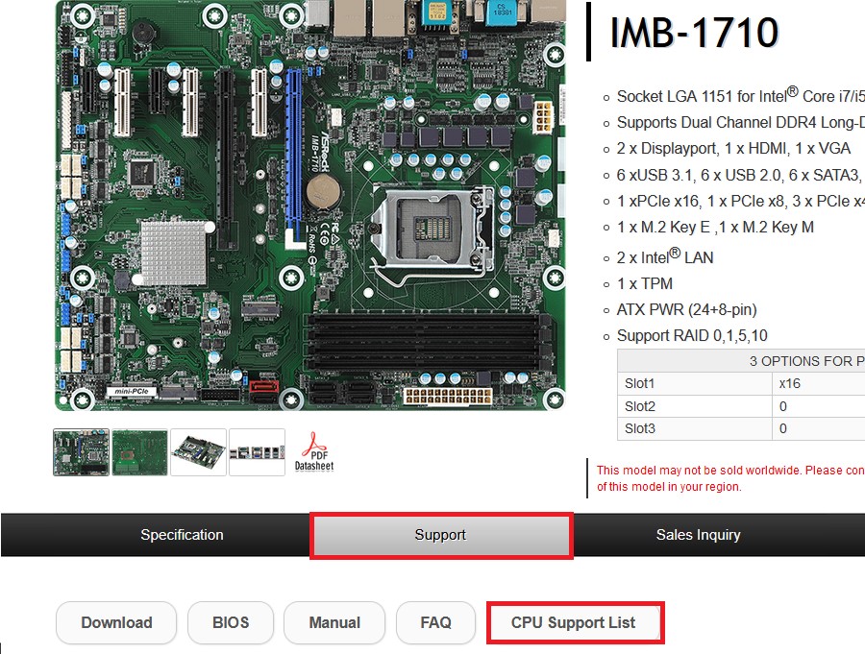Click the 'Socket LGA 1151 for Intel' line
865x654 pixels.
point(740,96)
